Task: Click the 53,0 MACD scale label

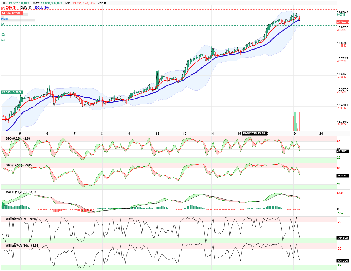Action: [340, 193]
